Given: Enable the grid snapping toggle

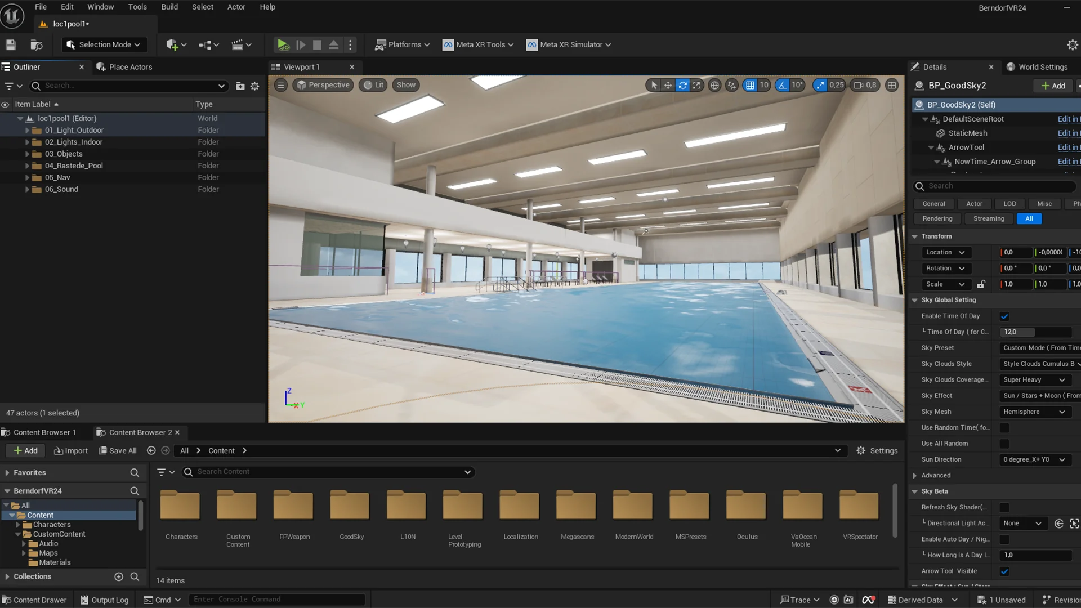Looking at the screenshot, I should click(x=751, y=85).
